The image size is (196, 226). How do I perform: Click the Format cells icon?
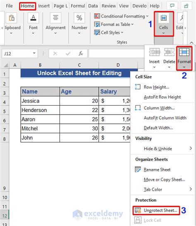pyautogui.click(x=184, y=52)
